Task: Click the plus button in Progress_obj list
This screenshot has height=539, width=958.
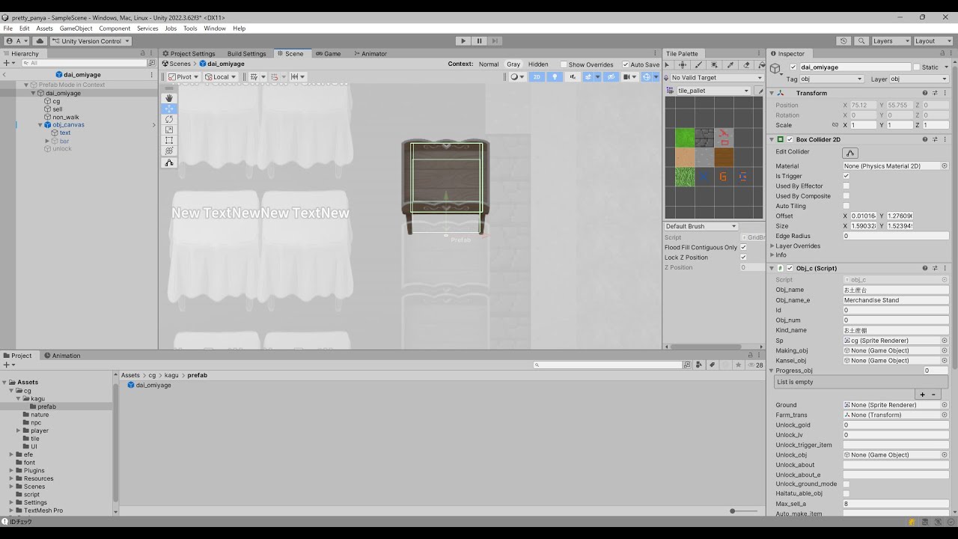Action: 922,395
